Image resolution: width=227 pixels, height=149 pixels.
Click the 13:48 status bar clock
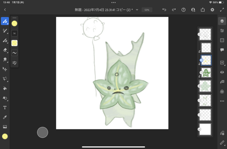tap(6, 3)
